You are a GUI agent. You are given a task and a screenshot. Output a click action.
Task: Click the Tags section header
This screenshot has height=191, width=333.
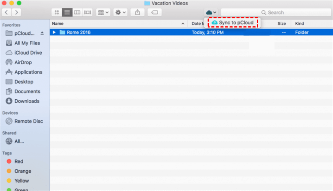pos(7,153)
